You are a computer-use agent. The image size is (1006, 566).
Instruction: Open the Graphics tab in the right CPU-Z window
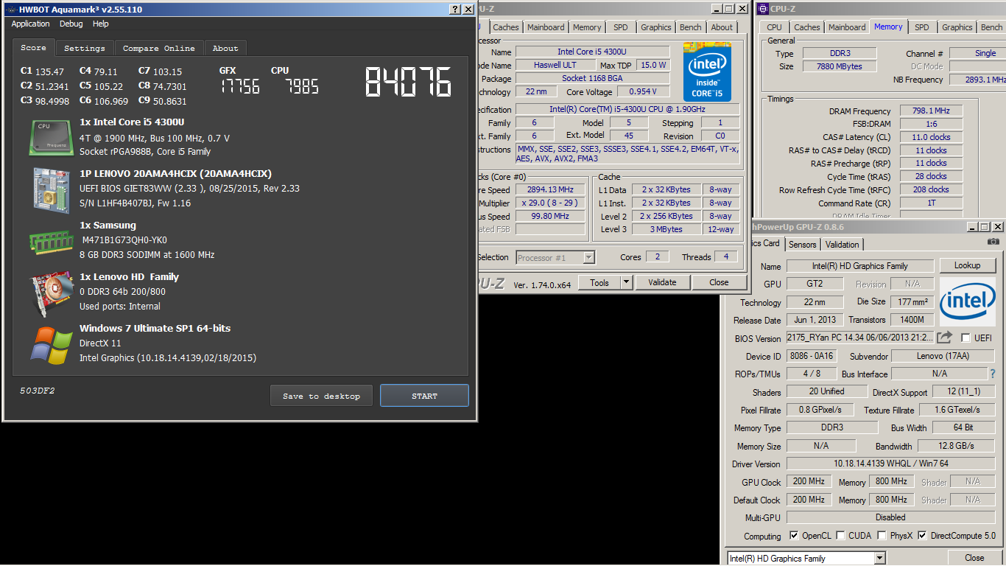[x=957, y=27]
